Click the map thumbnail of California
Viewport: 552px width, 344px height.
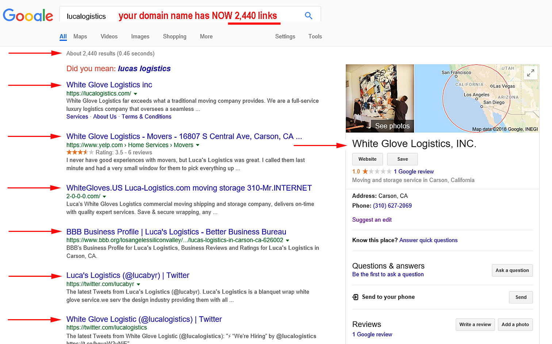click(477, 98)
